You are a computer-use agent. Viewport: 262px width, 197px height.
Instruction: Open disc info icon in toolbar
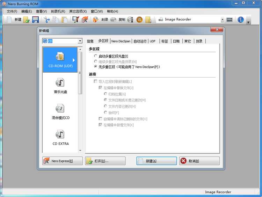coord(130,20)
